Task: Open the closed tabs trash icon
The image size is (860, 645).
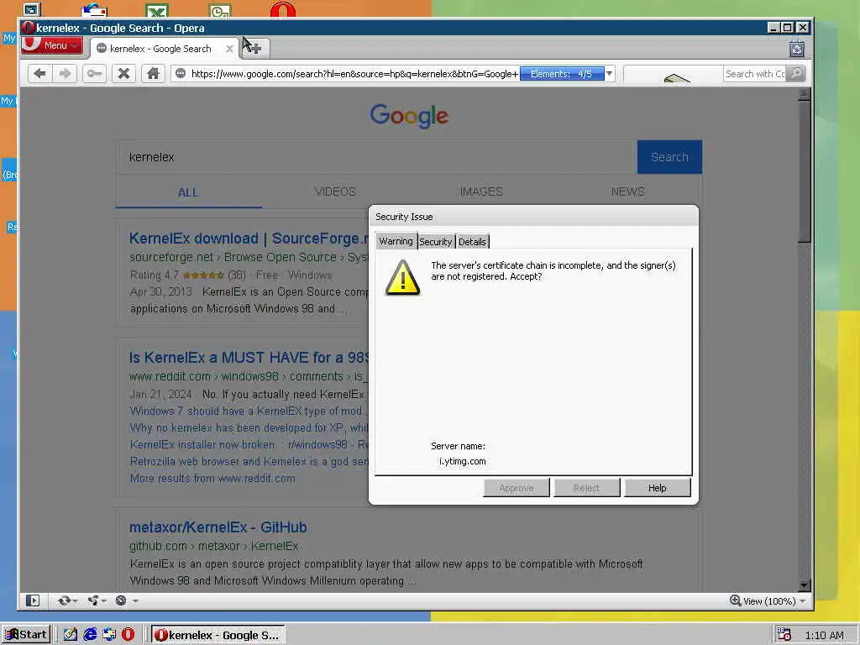Action: coord(796,49)
